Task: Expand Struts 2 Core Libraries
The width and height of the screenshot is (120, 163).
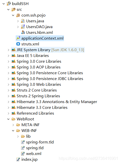Action: 8,90
